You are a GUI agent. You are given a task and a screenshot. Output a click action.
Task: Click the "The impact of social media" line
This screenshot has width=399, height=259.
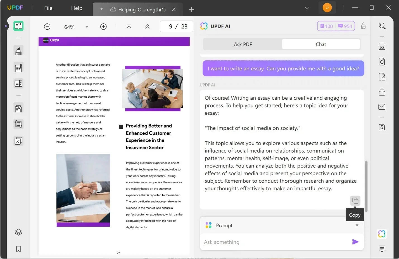[x=252, y=128]
